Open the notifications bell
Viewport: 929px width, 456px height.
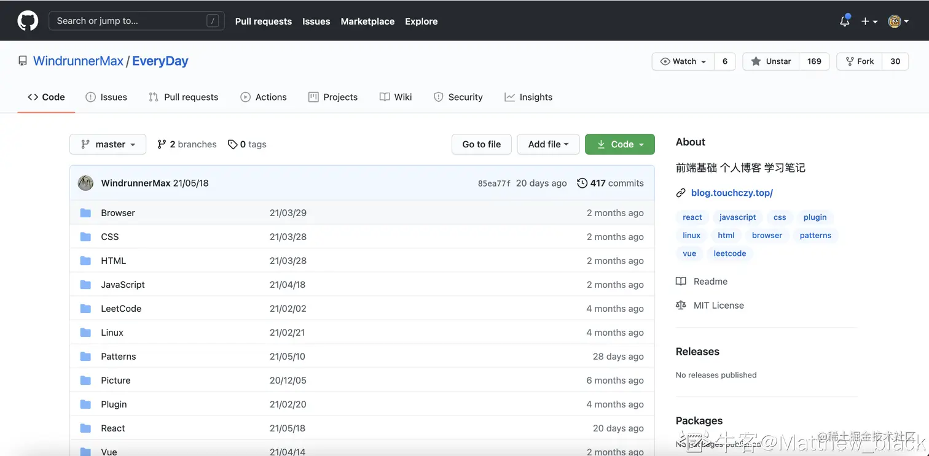coord(845,21)
